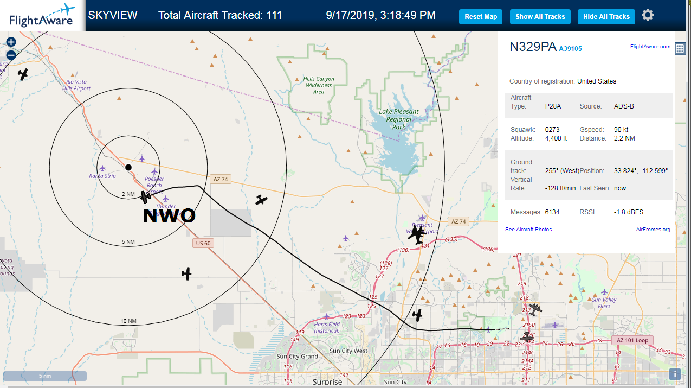Open the map info icon

[x=675, y=373]
